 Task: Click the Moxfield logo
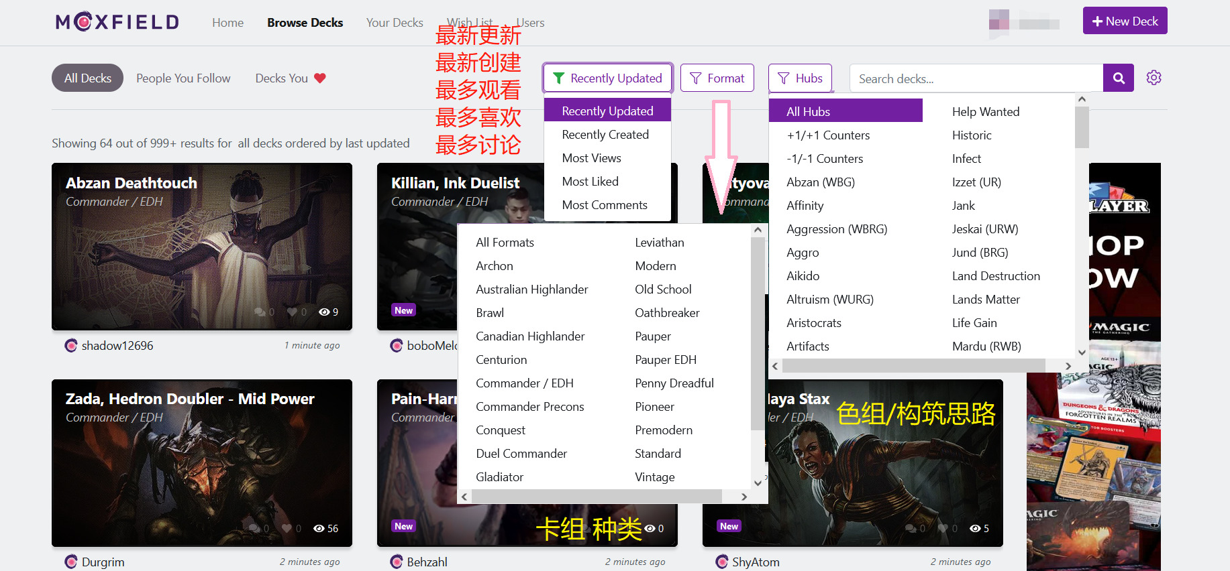(117, 22)
